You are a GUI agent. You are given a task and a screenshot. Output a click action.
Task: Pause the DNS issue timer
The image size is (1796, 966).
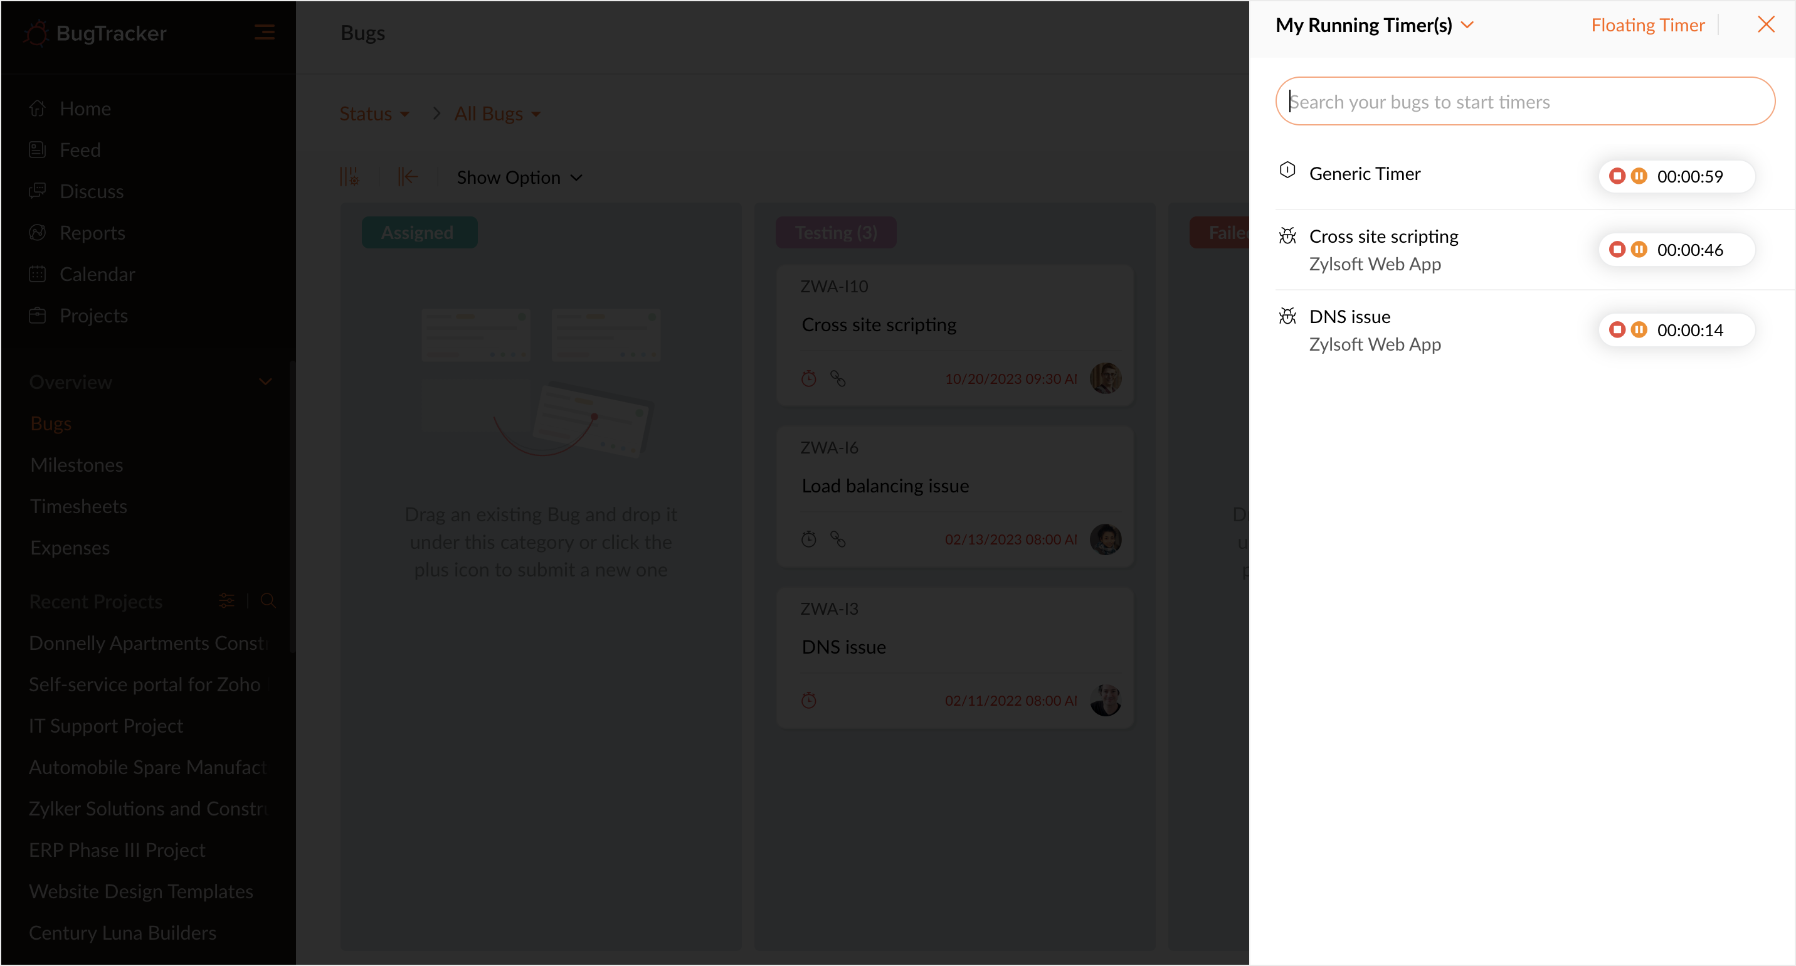pyautogui.click(x=1639, y=329)
